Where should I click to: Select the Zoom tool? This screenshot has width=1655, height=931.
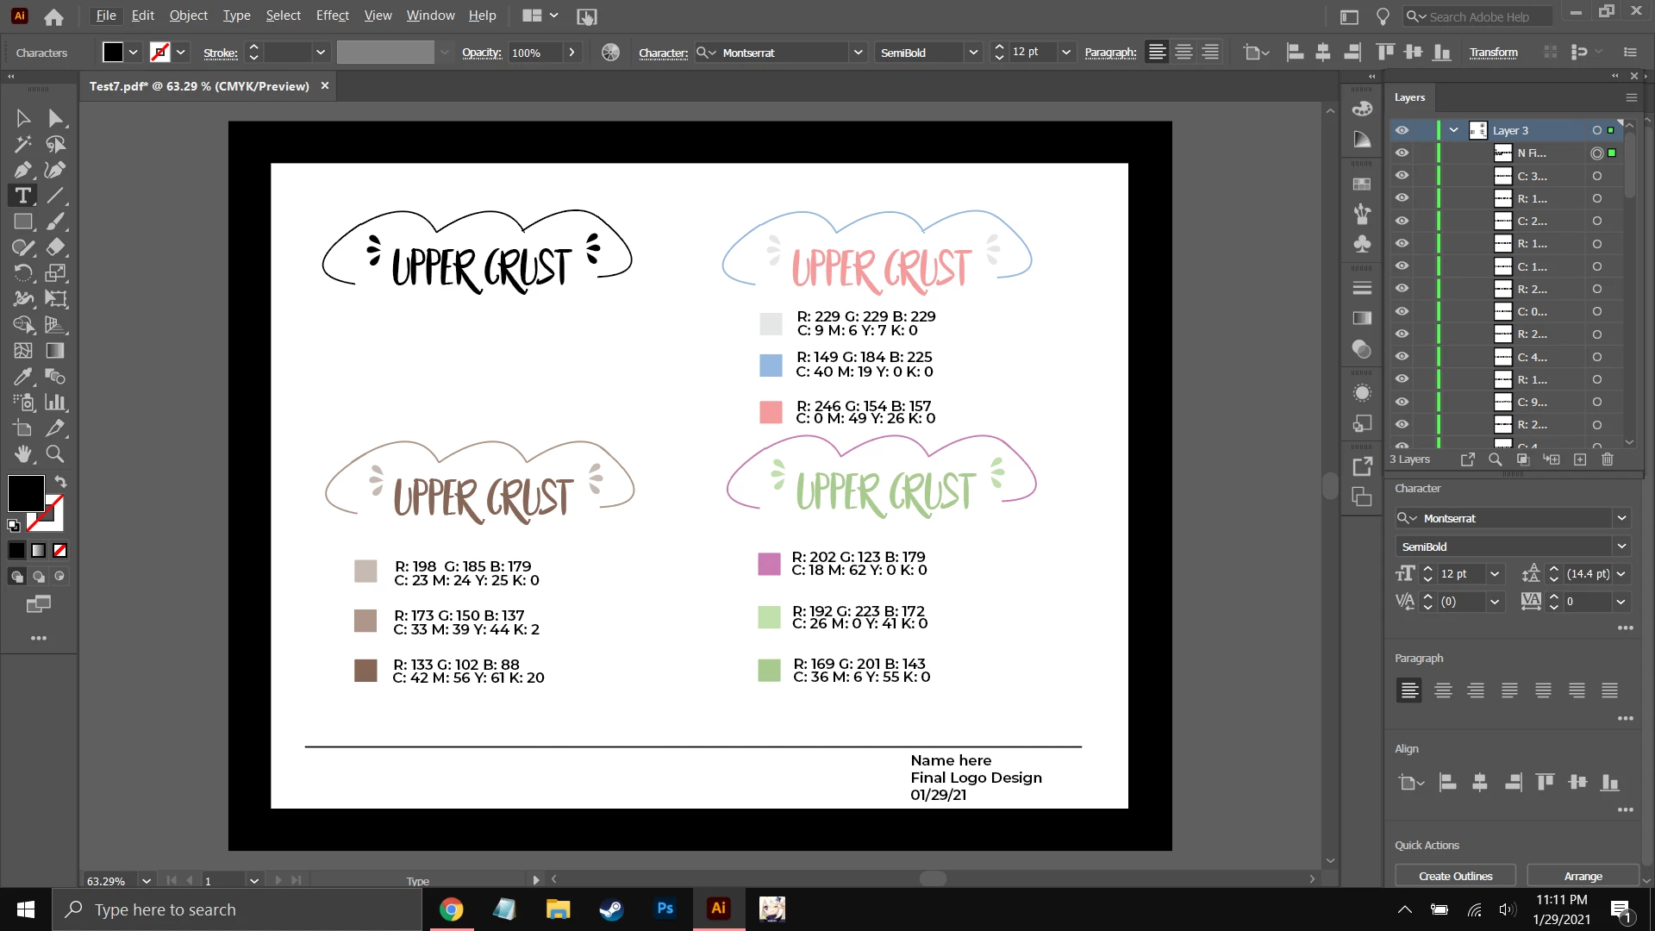[x=55, y=453]
